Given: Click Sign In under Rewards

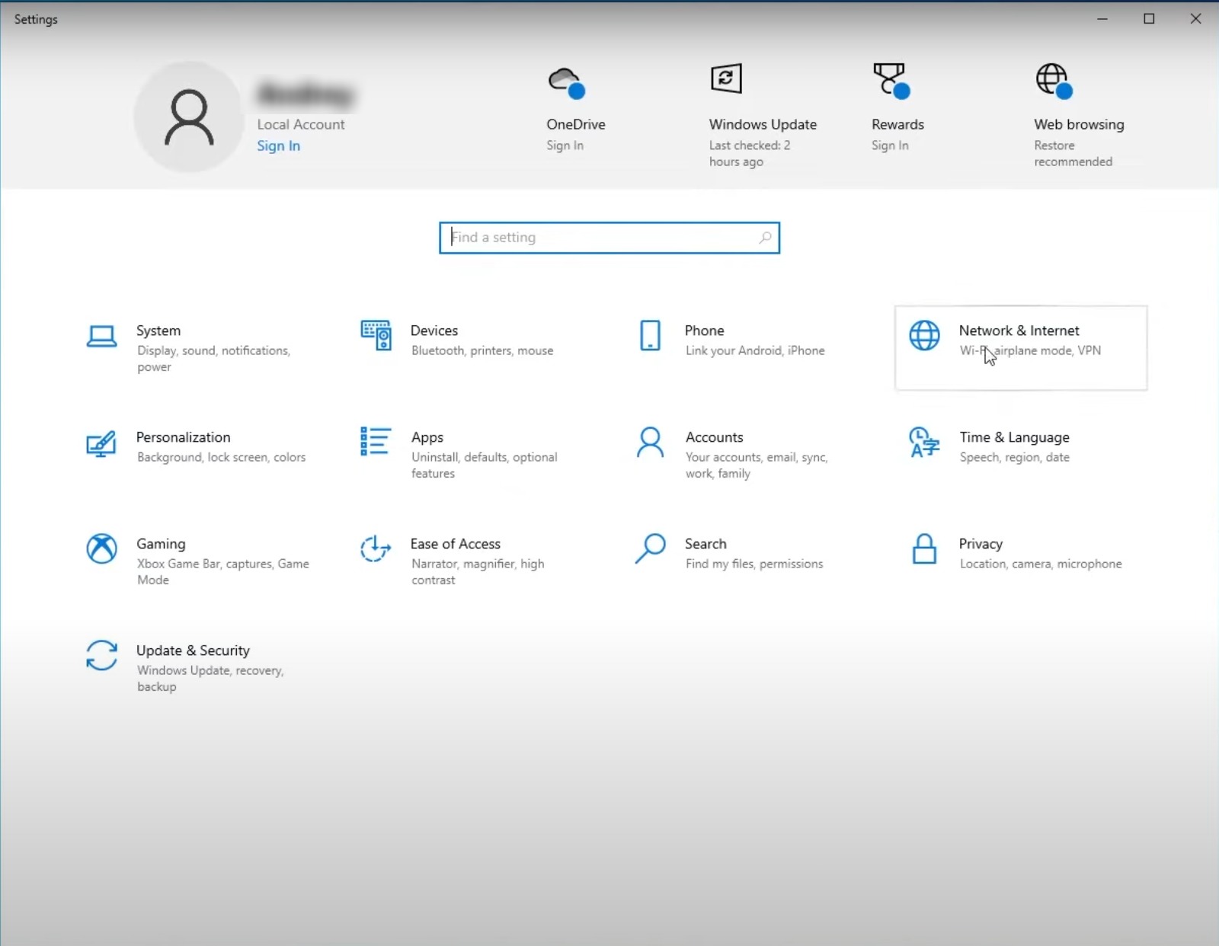Looking at the screenshot, I should [890, 145].
